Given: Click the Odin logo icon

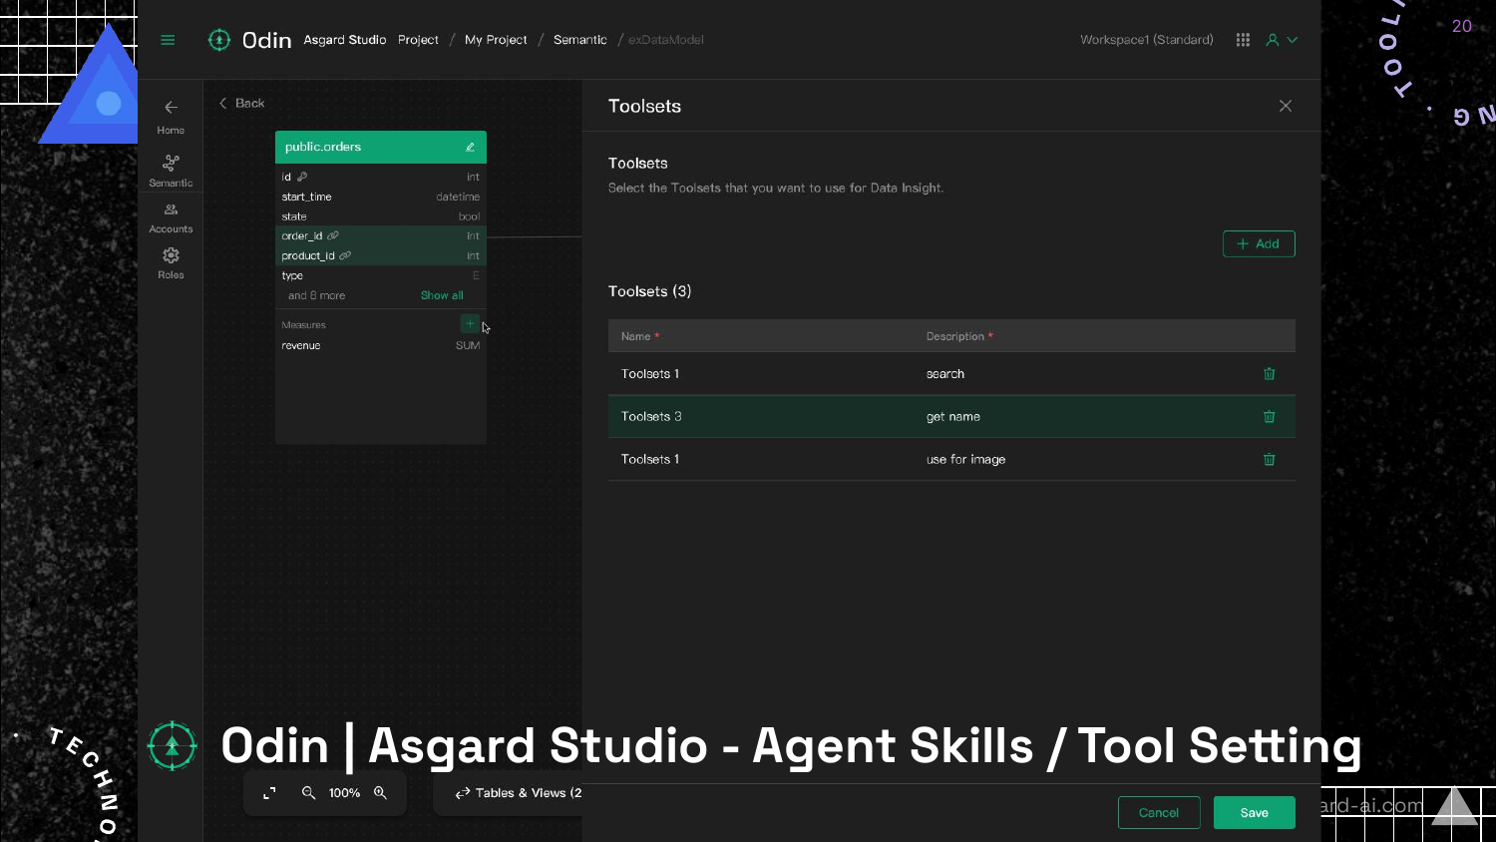Looking at the screenshot, I should pos(218,40).
